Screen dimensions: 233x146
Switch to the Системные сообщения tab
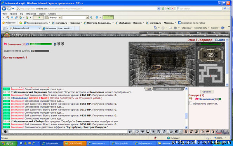(168, 89)
